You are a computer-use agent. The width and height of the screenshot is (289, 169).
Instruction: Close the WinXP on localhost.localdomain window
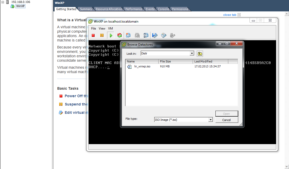[x=270, y=20]
